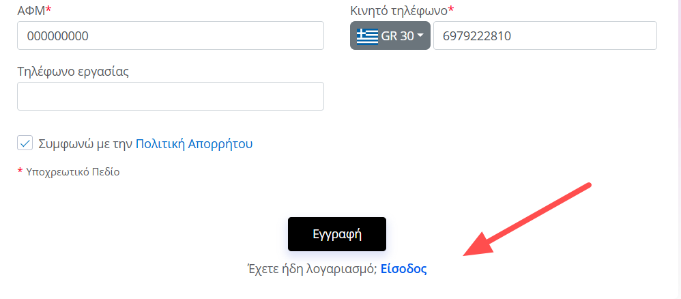681x299 pixels.
Task: Submit the form with Εγγραφή button
Action: [x=336, y=234]
